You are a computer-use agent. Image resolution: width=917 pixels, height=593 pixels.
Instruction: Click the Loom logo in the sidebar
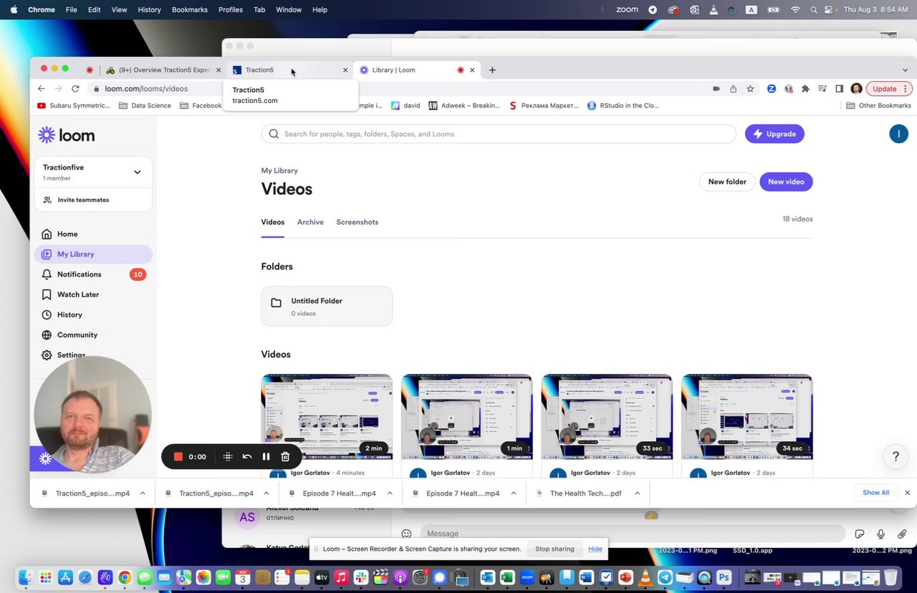click(67, 135)
